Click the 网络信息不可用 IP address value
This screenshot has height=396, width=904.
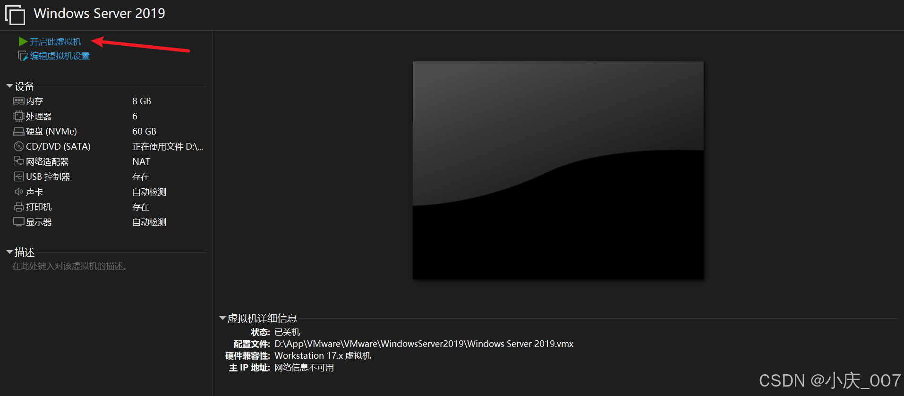click(304, 367)
